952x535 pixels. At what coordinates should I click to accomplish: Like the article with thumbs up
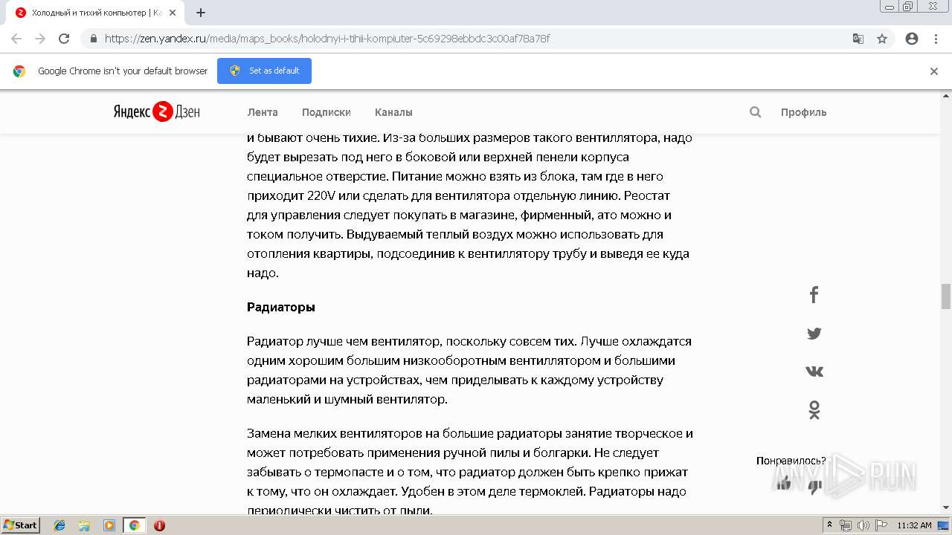(x=784, y=484)
